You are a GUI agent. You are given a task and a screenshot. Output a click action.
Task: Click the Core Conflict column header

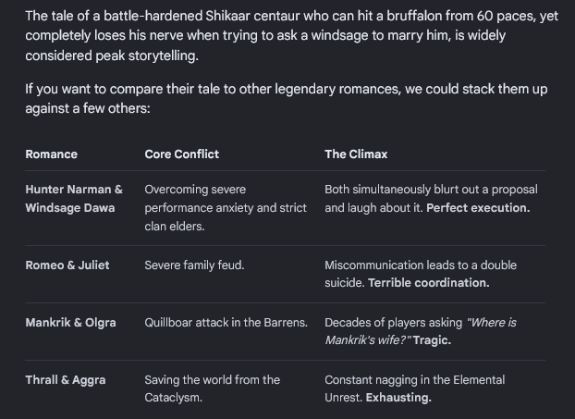(x=181, y=154)
